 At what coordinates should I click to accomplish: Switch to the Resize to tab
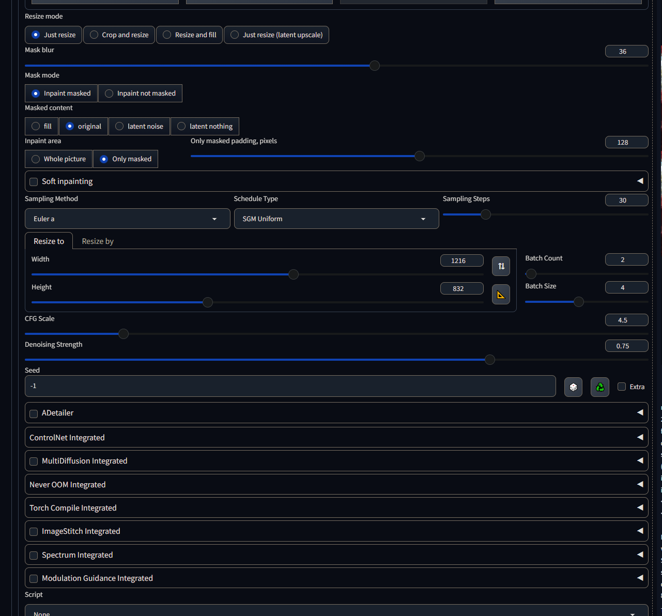49,241
